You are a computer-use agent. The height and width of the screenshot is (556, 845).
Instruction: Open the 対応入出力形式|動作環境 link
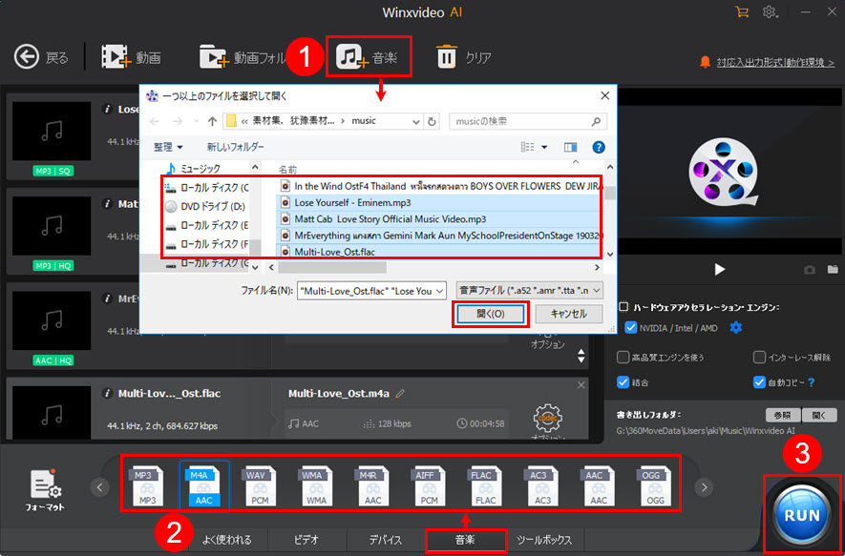[x=775, y=62]
